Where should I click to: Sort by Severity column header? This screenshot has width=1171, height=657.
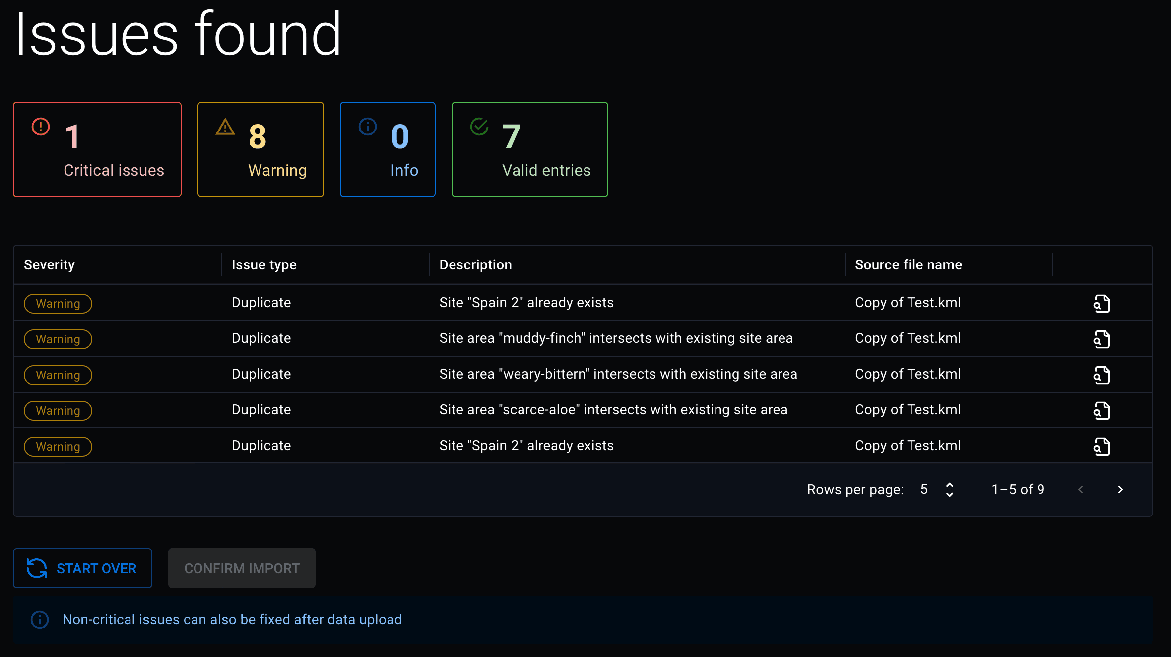(x=50, y=264)
